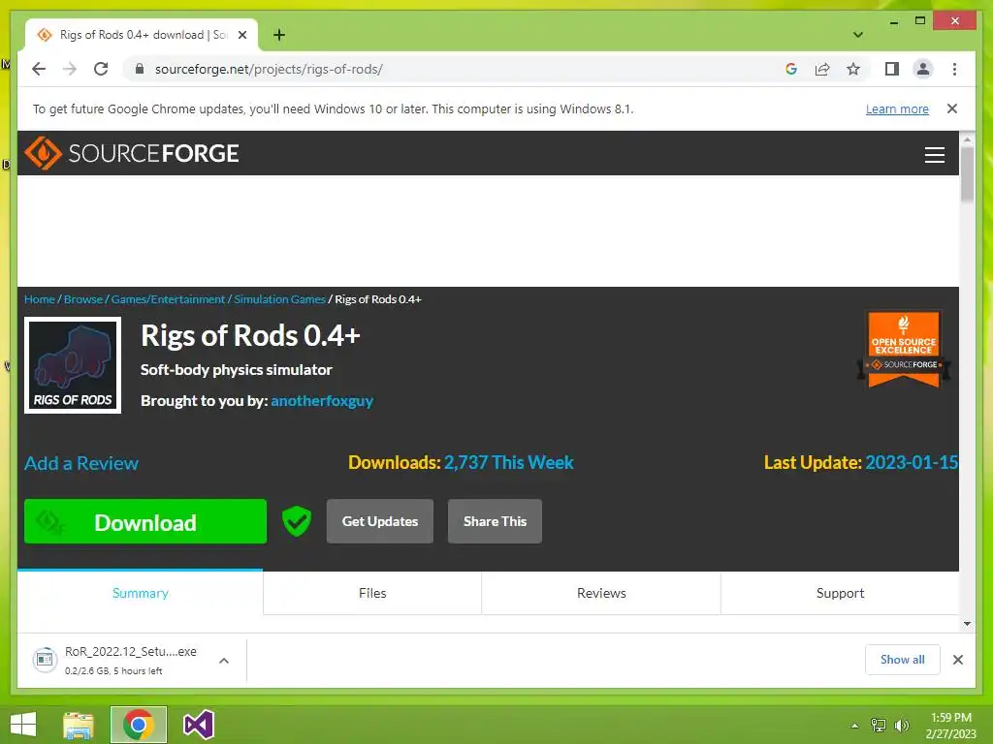Screen dimensions: 993x744
Task: Close the Rigs of Rods tab
Action: point(241,35)
